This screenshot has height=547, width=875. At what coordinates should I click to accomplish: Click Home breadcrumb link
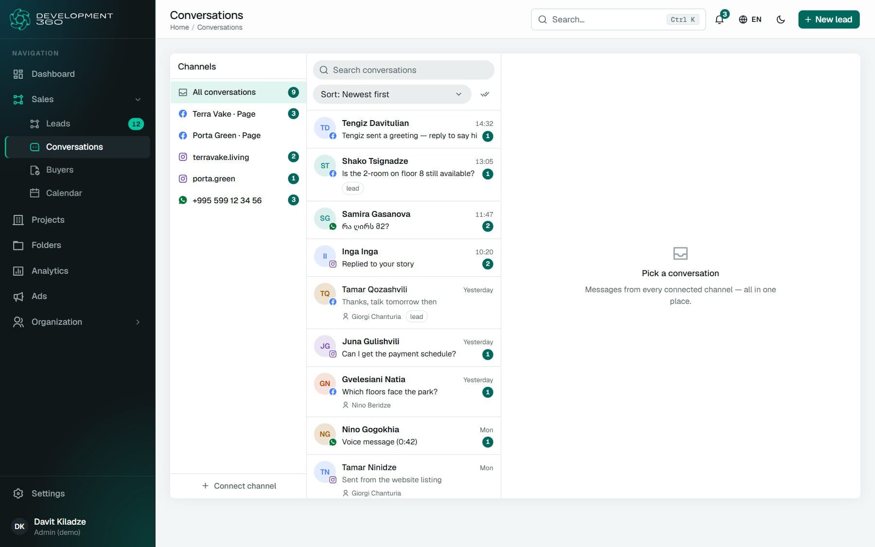[179, 27]
